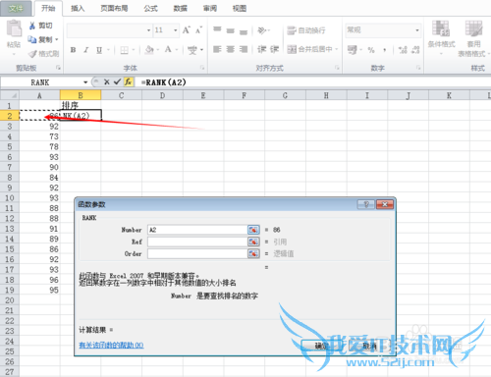Click the Fill Color bucket icon
Viewport: 491px width, 377px height.
(x=149, y=50)
